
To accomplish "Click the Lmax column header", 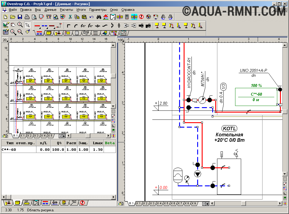I will (x=97, y=143).
